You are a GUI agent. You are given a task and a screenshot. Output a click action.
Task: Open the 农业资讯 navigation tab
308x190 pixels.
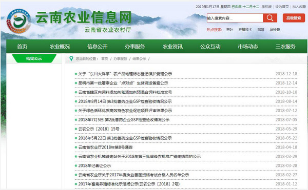point(172,47)
